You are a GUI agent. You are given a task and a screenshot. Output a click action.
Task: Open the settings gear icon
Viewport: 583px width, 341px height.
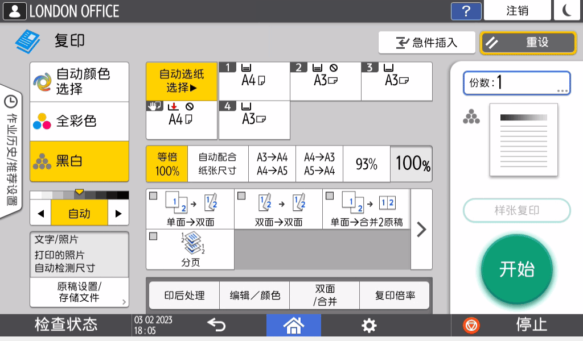coord(368,325)
